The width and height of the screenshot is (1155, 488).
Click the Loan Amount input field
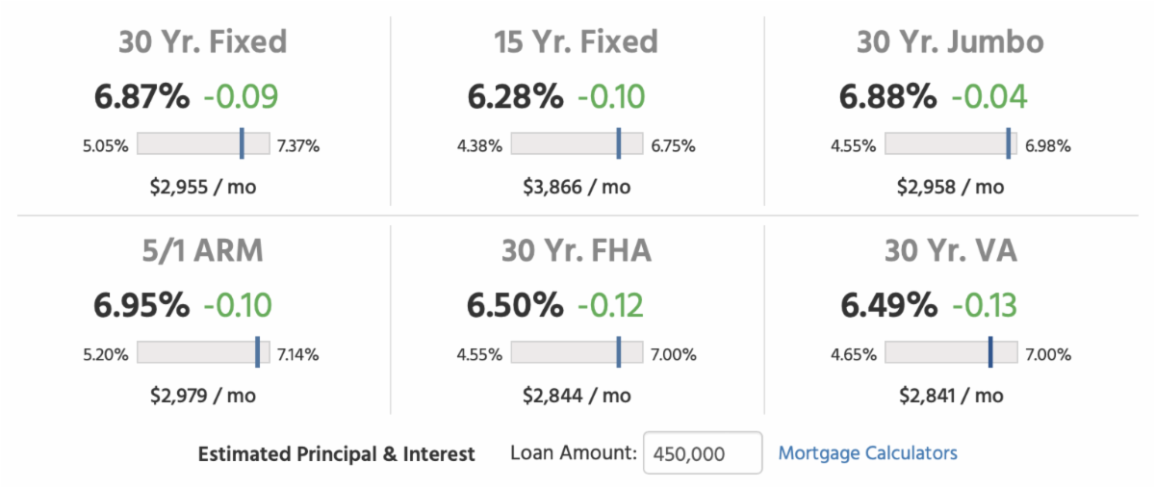pos(702,453)
